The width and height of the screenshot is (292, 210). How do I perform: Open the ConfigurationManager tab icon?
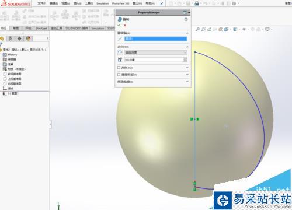pos(11,38)
